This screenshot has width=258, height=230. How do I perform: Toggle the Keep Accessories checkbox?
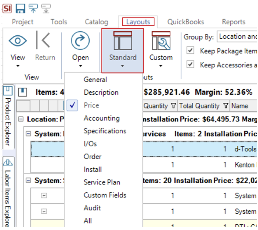[191, 64]
